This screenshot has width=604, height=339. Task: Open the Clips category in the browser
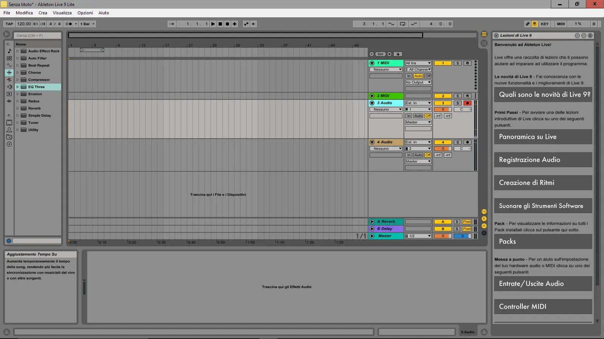tap(9, 94)
